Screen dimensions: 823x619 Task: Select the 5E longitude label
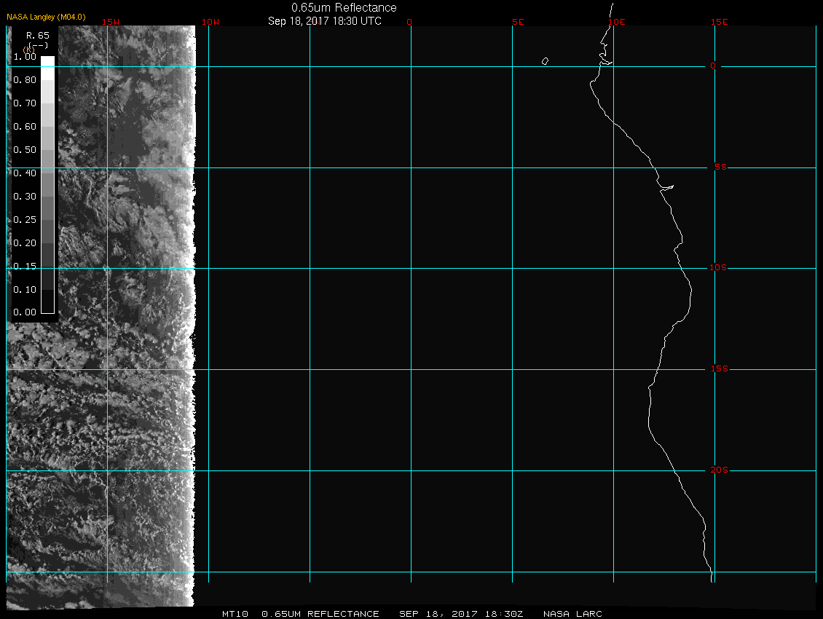(518, 22)
